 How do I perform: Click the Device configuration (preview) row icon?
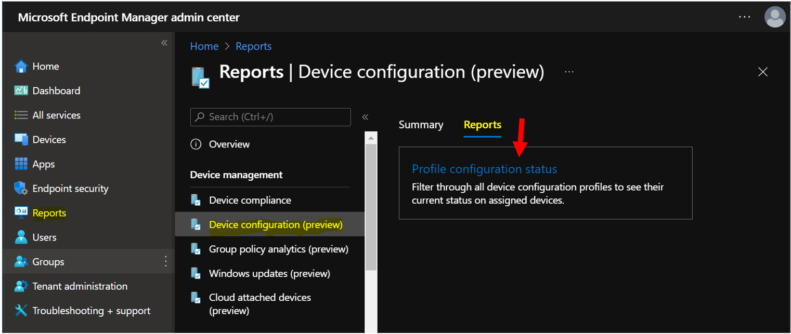tap(196, 224)
